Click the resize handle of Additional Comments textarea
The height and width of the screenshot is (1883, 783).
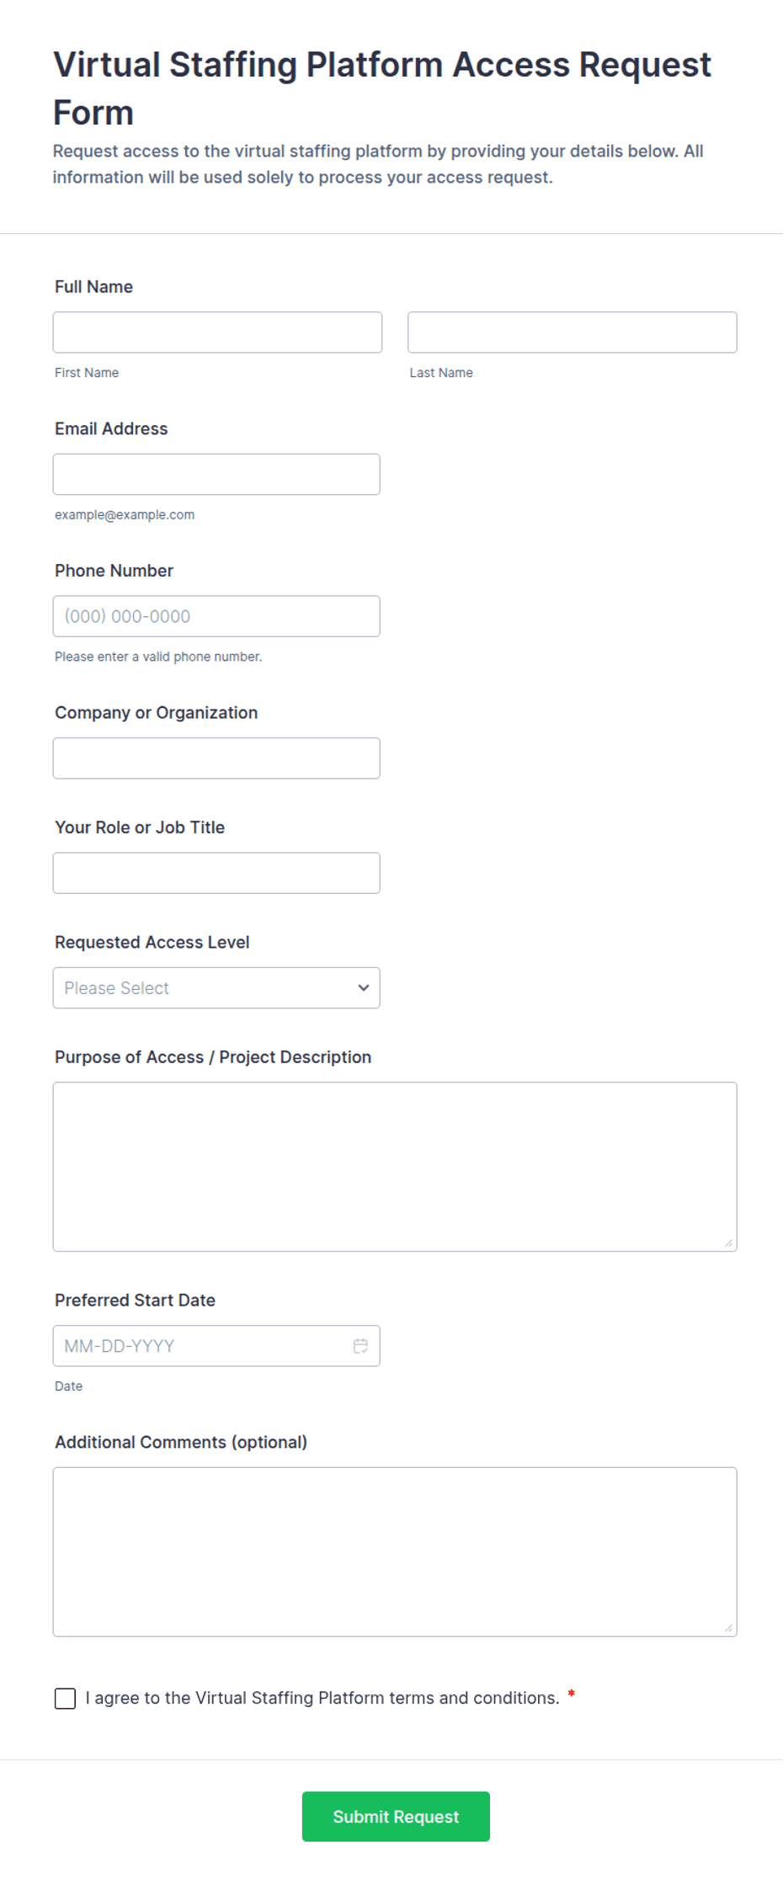[x=728, y=1628]
